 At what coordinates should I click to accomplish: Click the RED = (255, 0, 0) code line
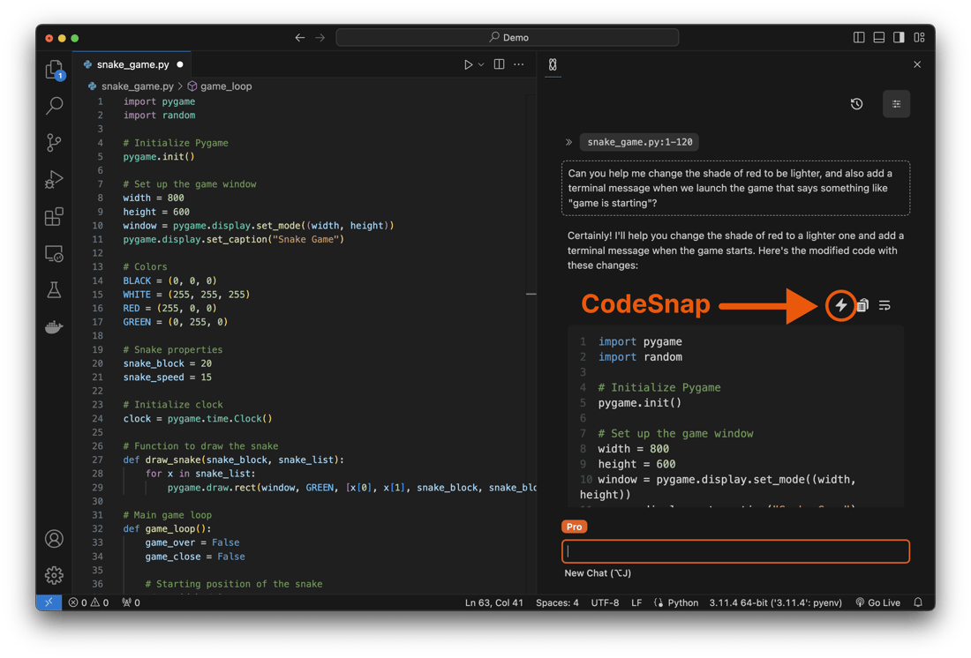pyautogui.click(x=169, y=308)
